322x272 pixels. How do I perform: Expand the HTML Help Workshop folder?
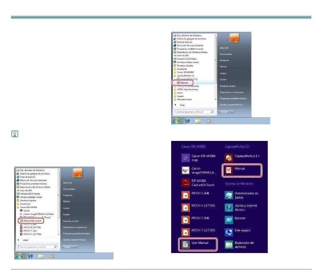(x=186, y=89)
